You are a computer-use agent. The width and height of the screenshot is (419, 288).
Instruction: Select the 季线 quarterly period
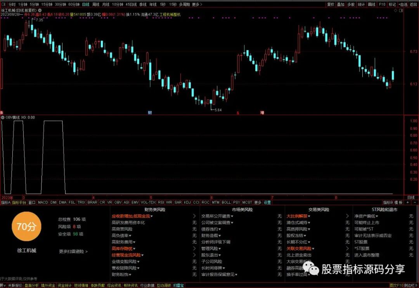pos(143,5)
